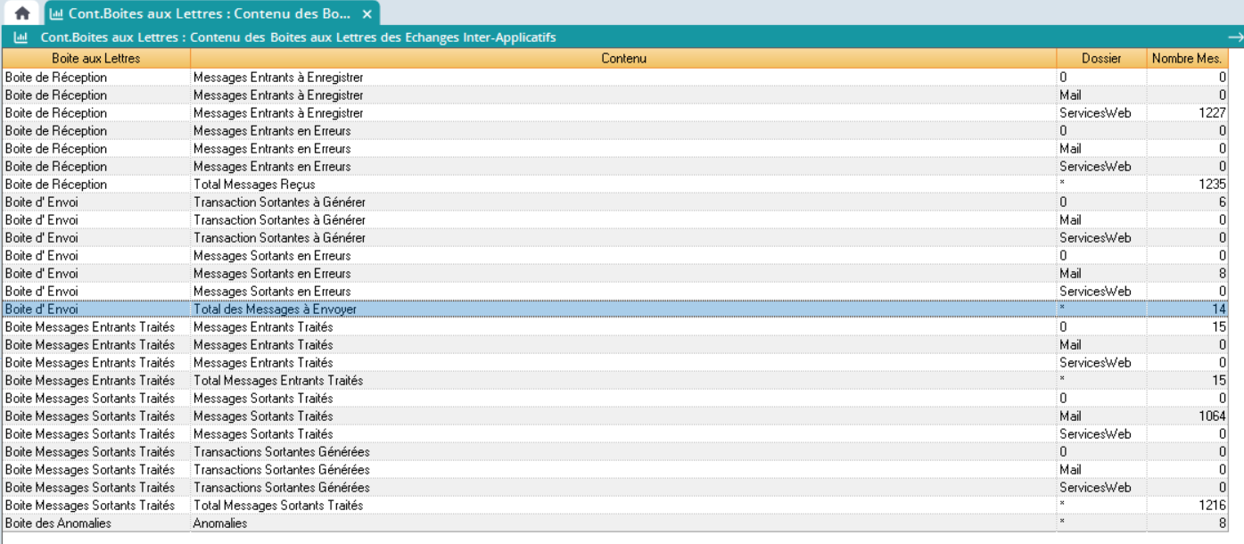Click the 1227 message count cell
Screen dimensions: 1244x544
point(1212,113)
